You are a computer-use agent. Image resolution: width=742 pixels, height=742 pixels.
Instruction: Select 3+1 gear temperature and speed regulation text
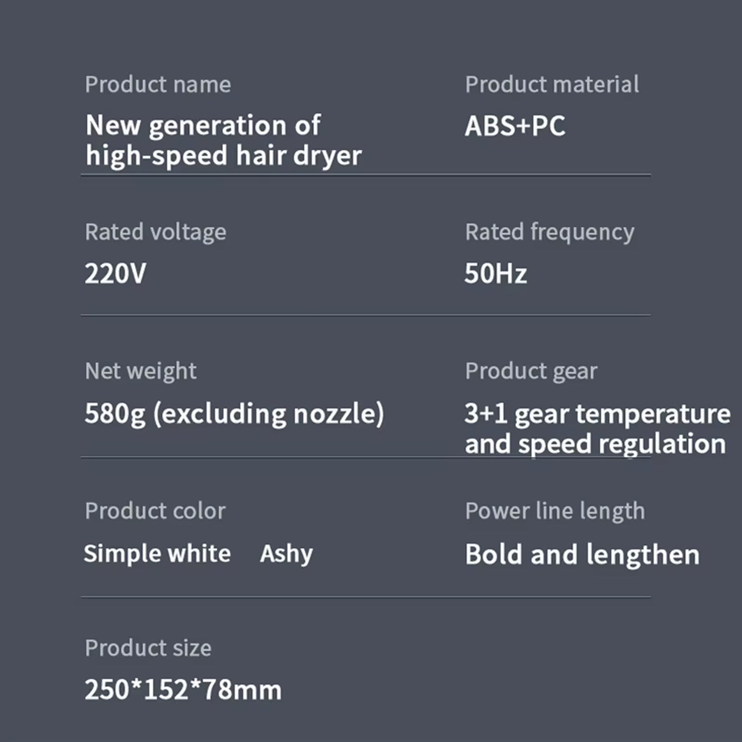(597, 429)
